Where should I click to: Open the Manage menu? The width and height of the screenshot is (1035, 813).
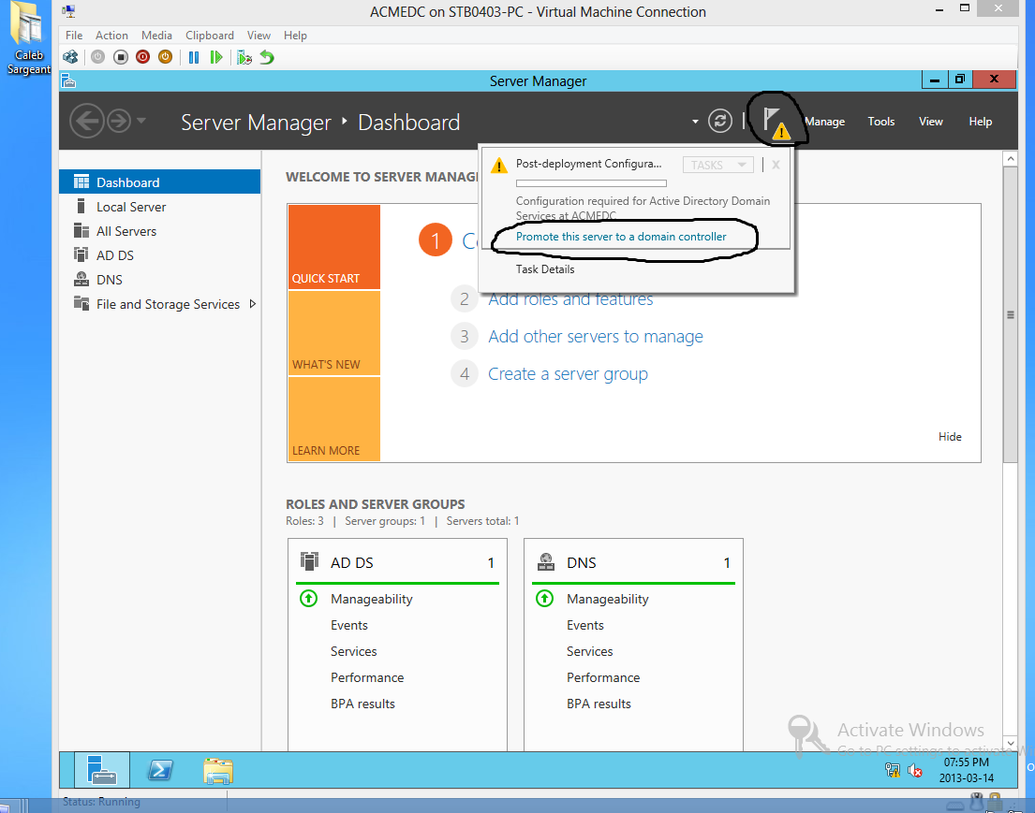(x=825, y=122)
